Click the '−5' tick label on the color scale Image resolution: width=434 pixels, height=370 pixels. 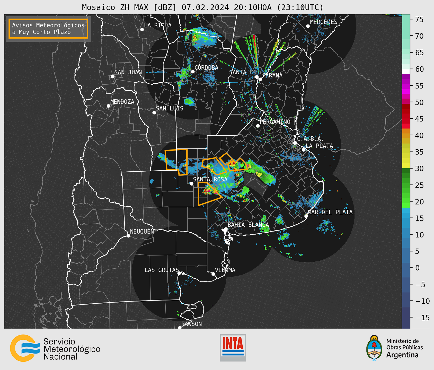click(420, 285)
